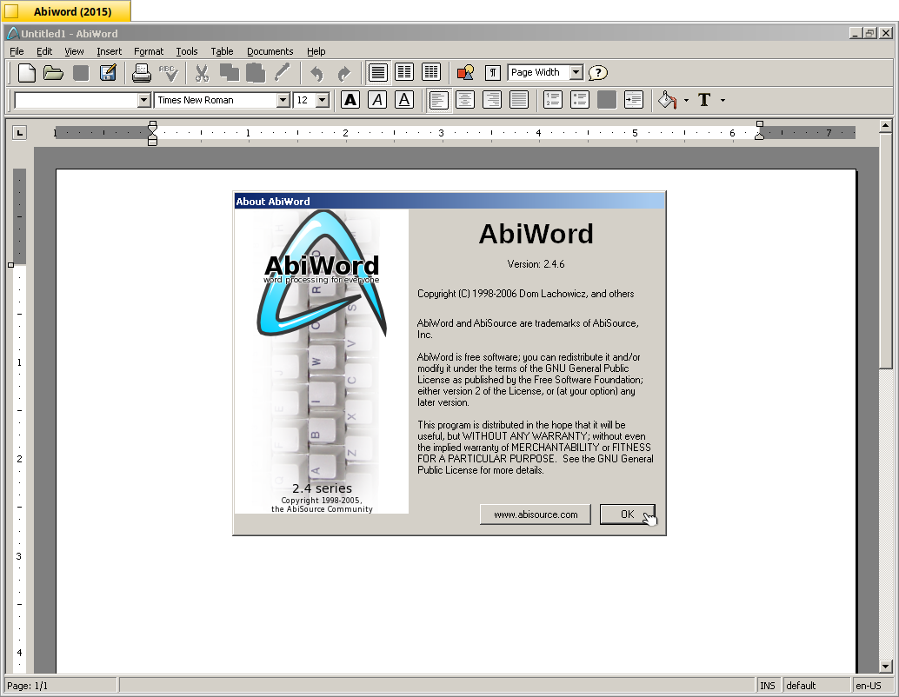899x697 pixels.
Task: Open the File menu
Action: coord(17,51)
